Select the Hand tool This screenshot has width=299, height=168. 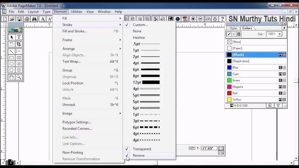[x=12, y=77]
